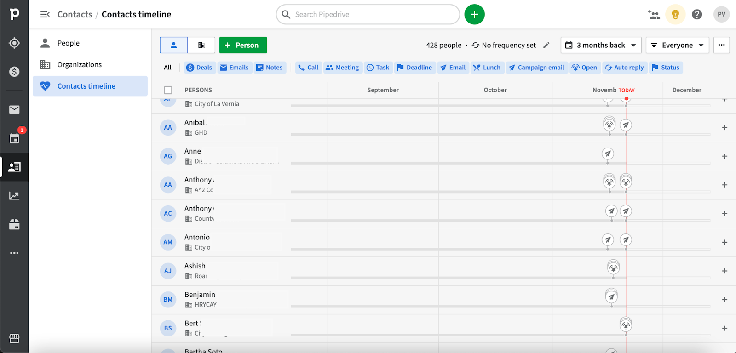Toggle the Notes filter chip
The width and height of the screenshot is (736, 353).
point(270,68)
